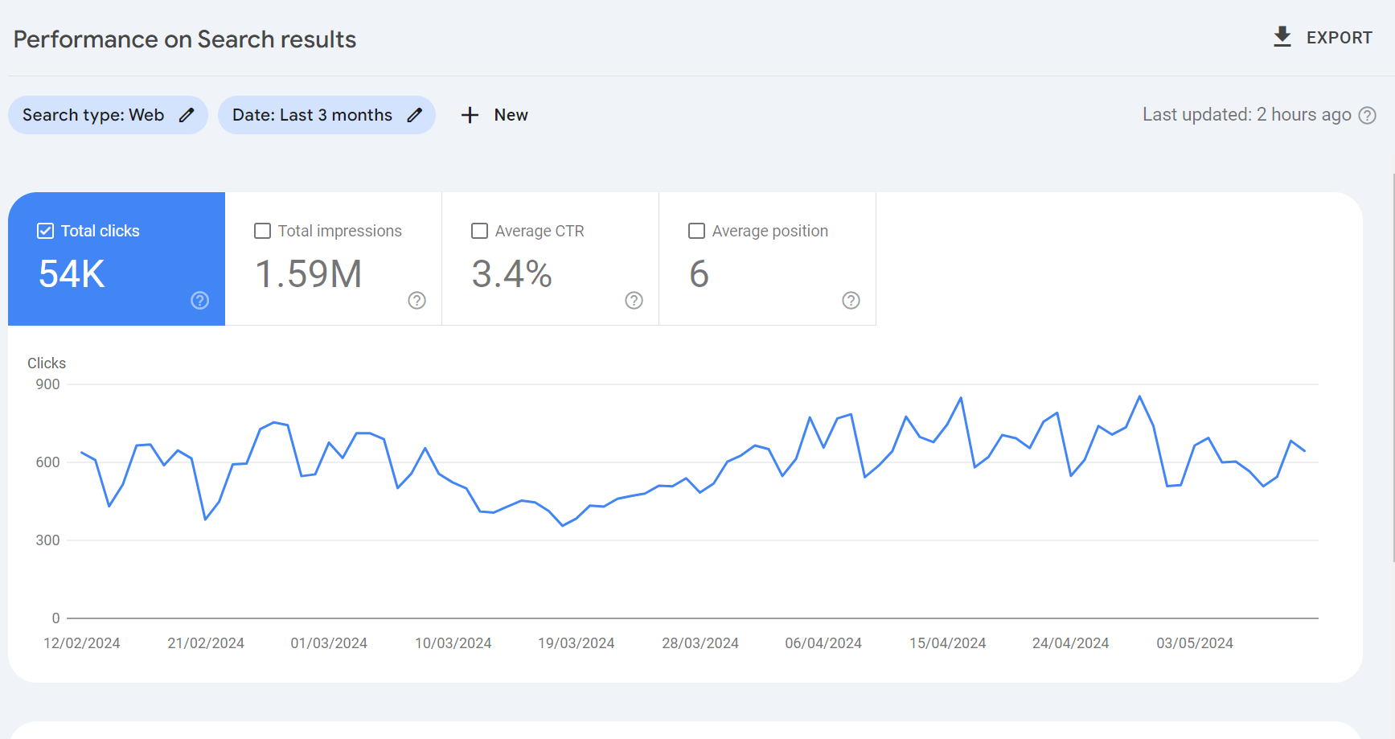Click the Export download icon

coord(1282,37)
